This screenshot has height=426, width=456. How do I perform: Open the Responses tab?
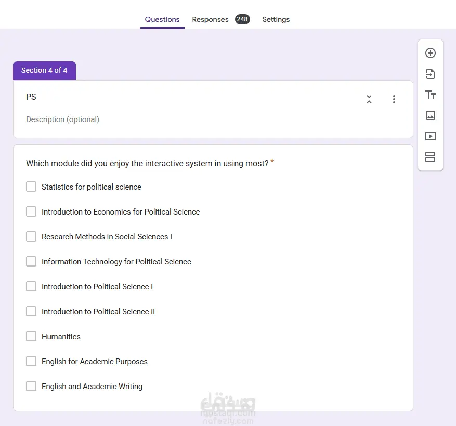click(x=210, y=19)
